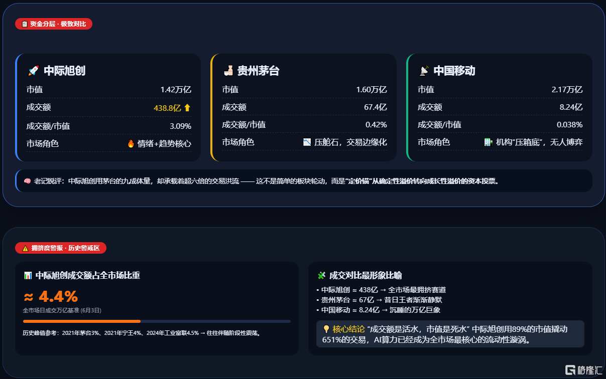The image size is (606, 379).
Task: Click the 成交额/市值 label in 贵州茅台 card
Action: click(244, 124)
